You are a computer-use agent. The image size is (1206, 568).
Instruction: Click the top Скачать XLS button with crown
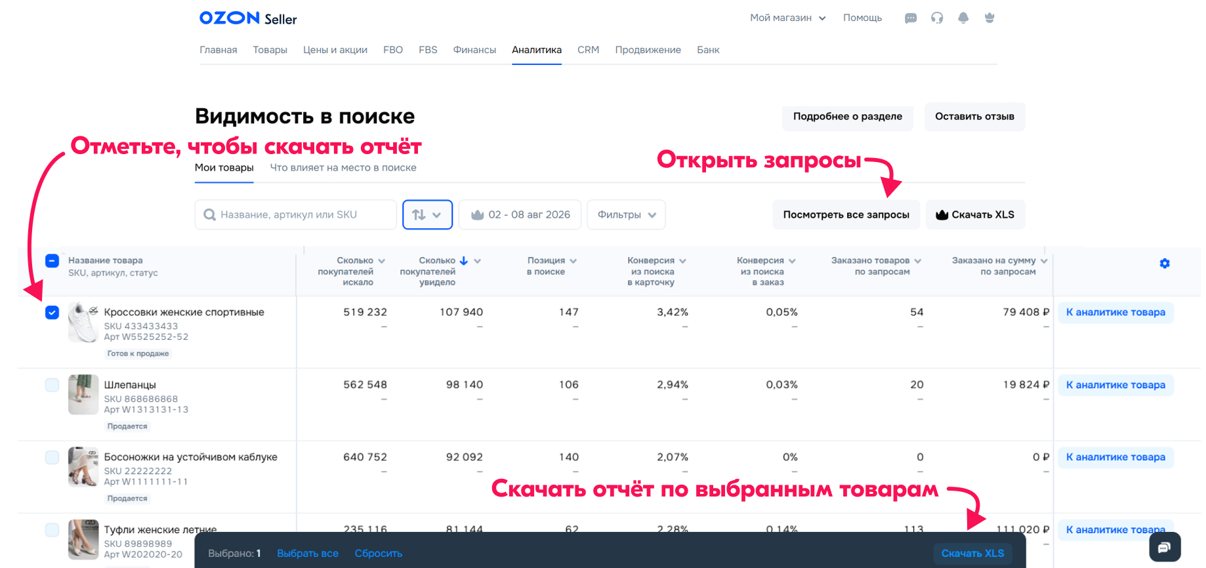pyautogui.click(x=976, y=214)
